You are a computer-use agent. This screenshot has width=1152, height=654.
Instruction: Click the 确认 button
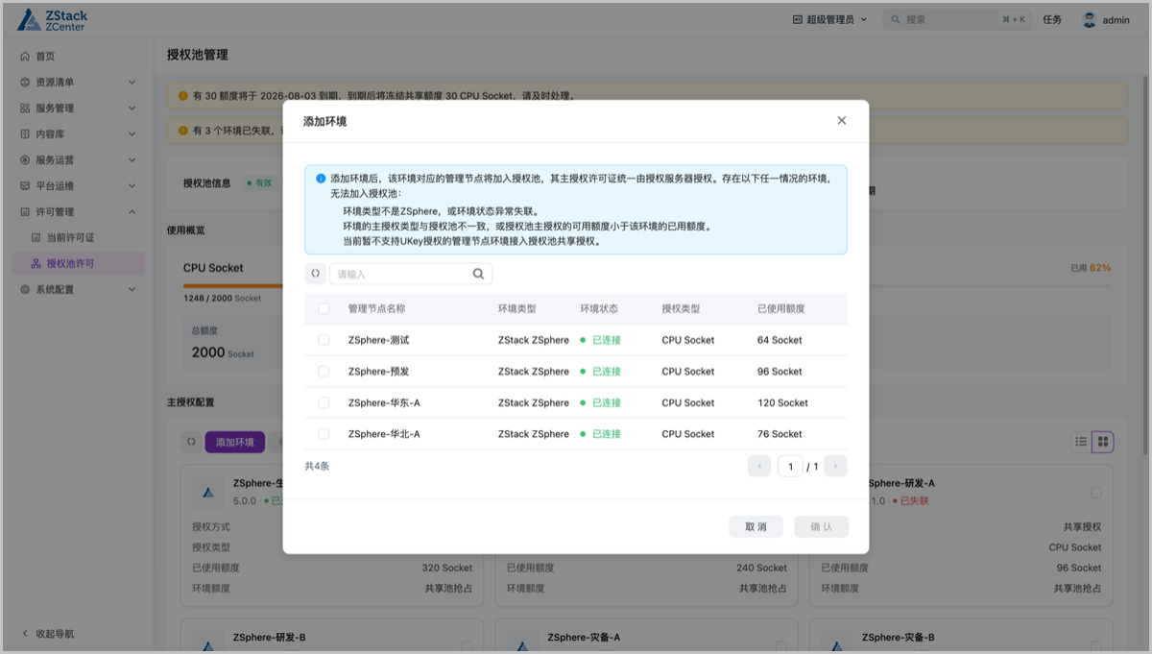[x=821, y=526]
